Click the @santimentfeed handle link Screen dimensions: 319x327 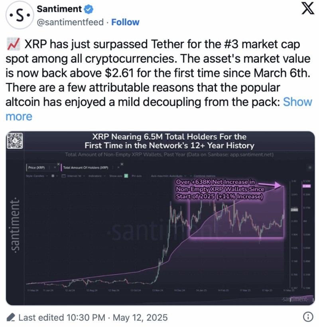(x=70, y=22)
